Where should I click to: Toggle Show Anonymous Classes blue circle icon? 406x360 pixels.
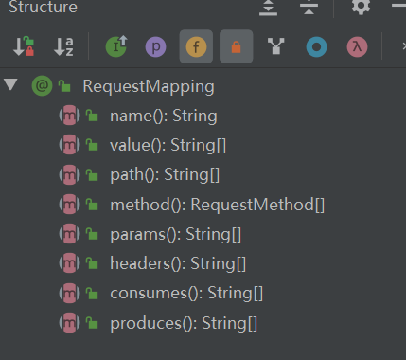(x=316, y=47)
